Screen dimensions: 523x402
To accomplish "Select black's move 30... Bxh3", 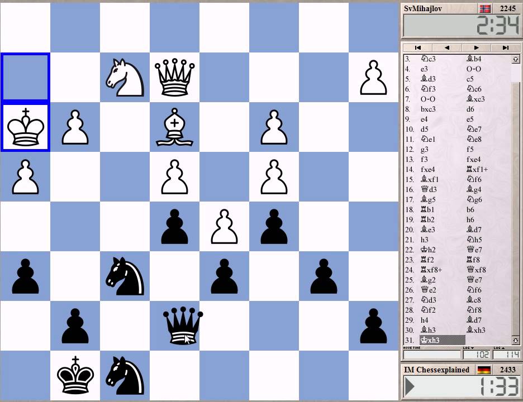I will [476, 330].
